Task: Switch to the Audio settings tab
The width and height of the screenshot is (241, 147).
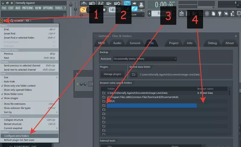Action: (117, 43)
